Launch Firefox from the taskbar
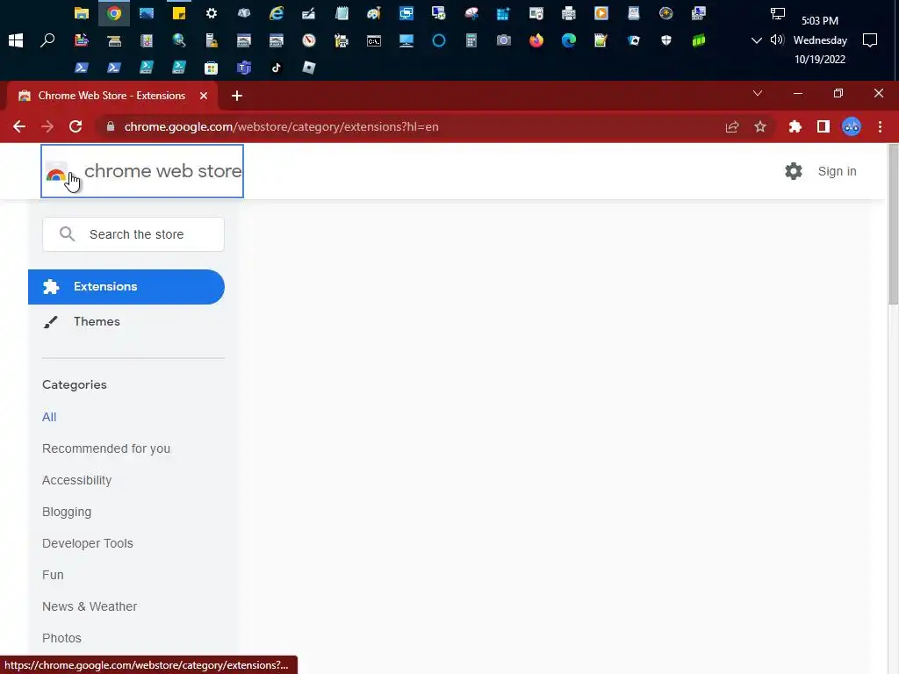The width and height of the screenshot is (899, 674). 536,40
